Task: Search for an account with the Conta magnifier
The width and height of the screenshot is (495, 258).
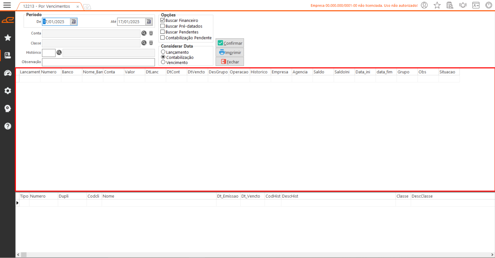Action: click(144, 33)
